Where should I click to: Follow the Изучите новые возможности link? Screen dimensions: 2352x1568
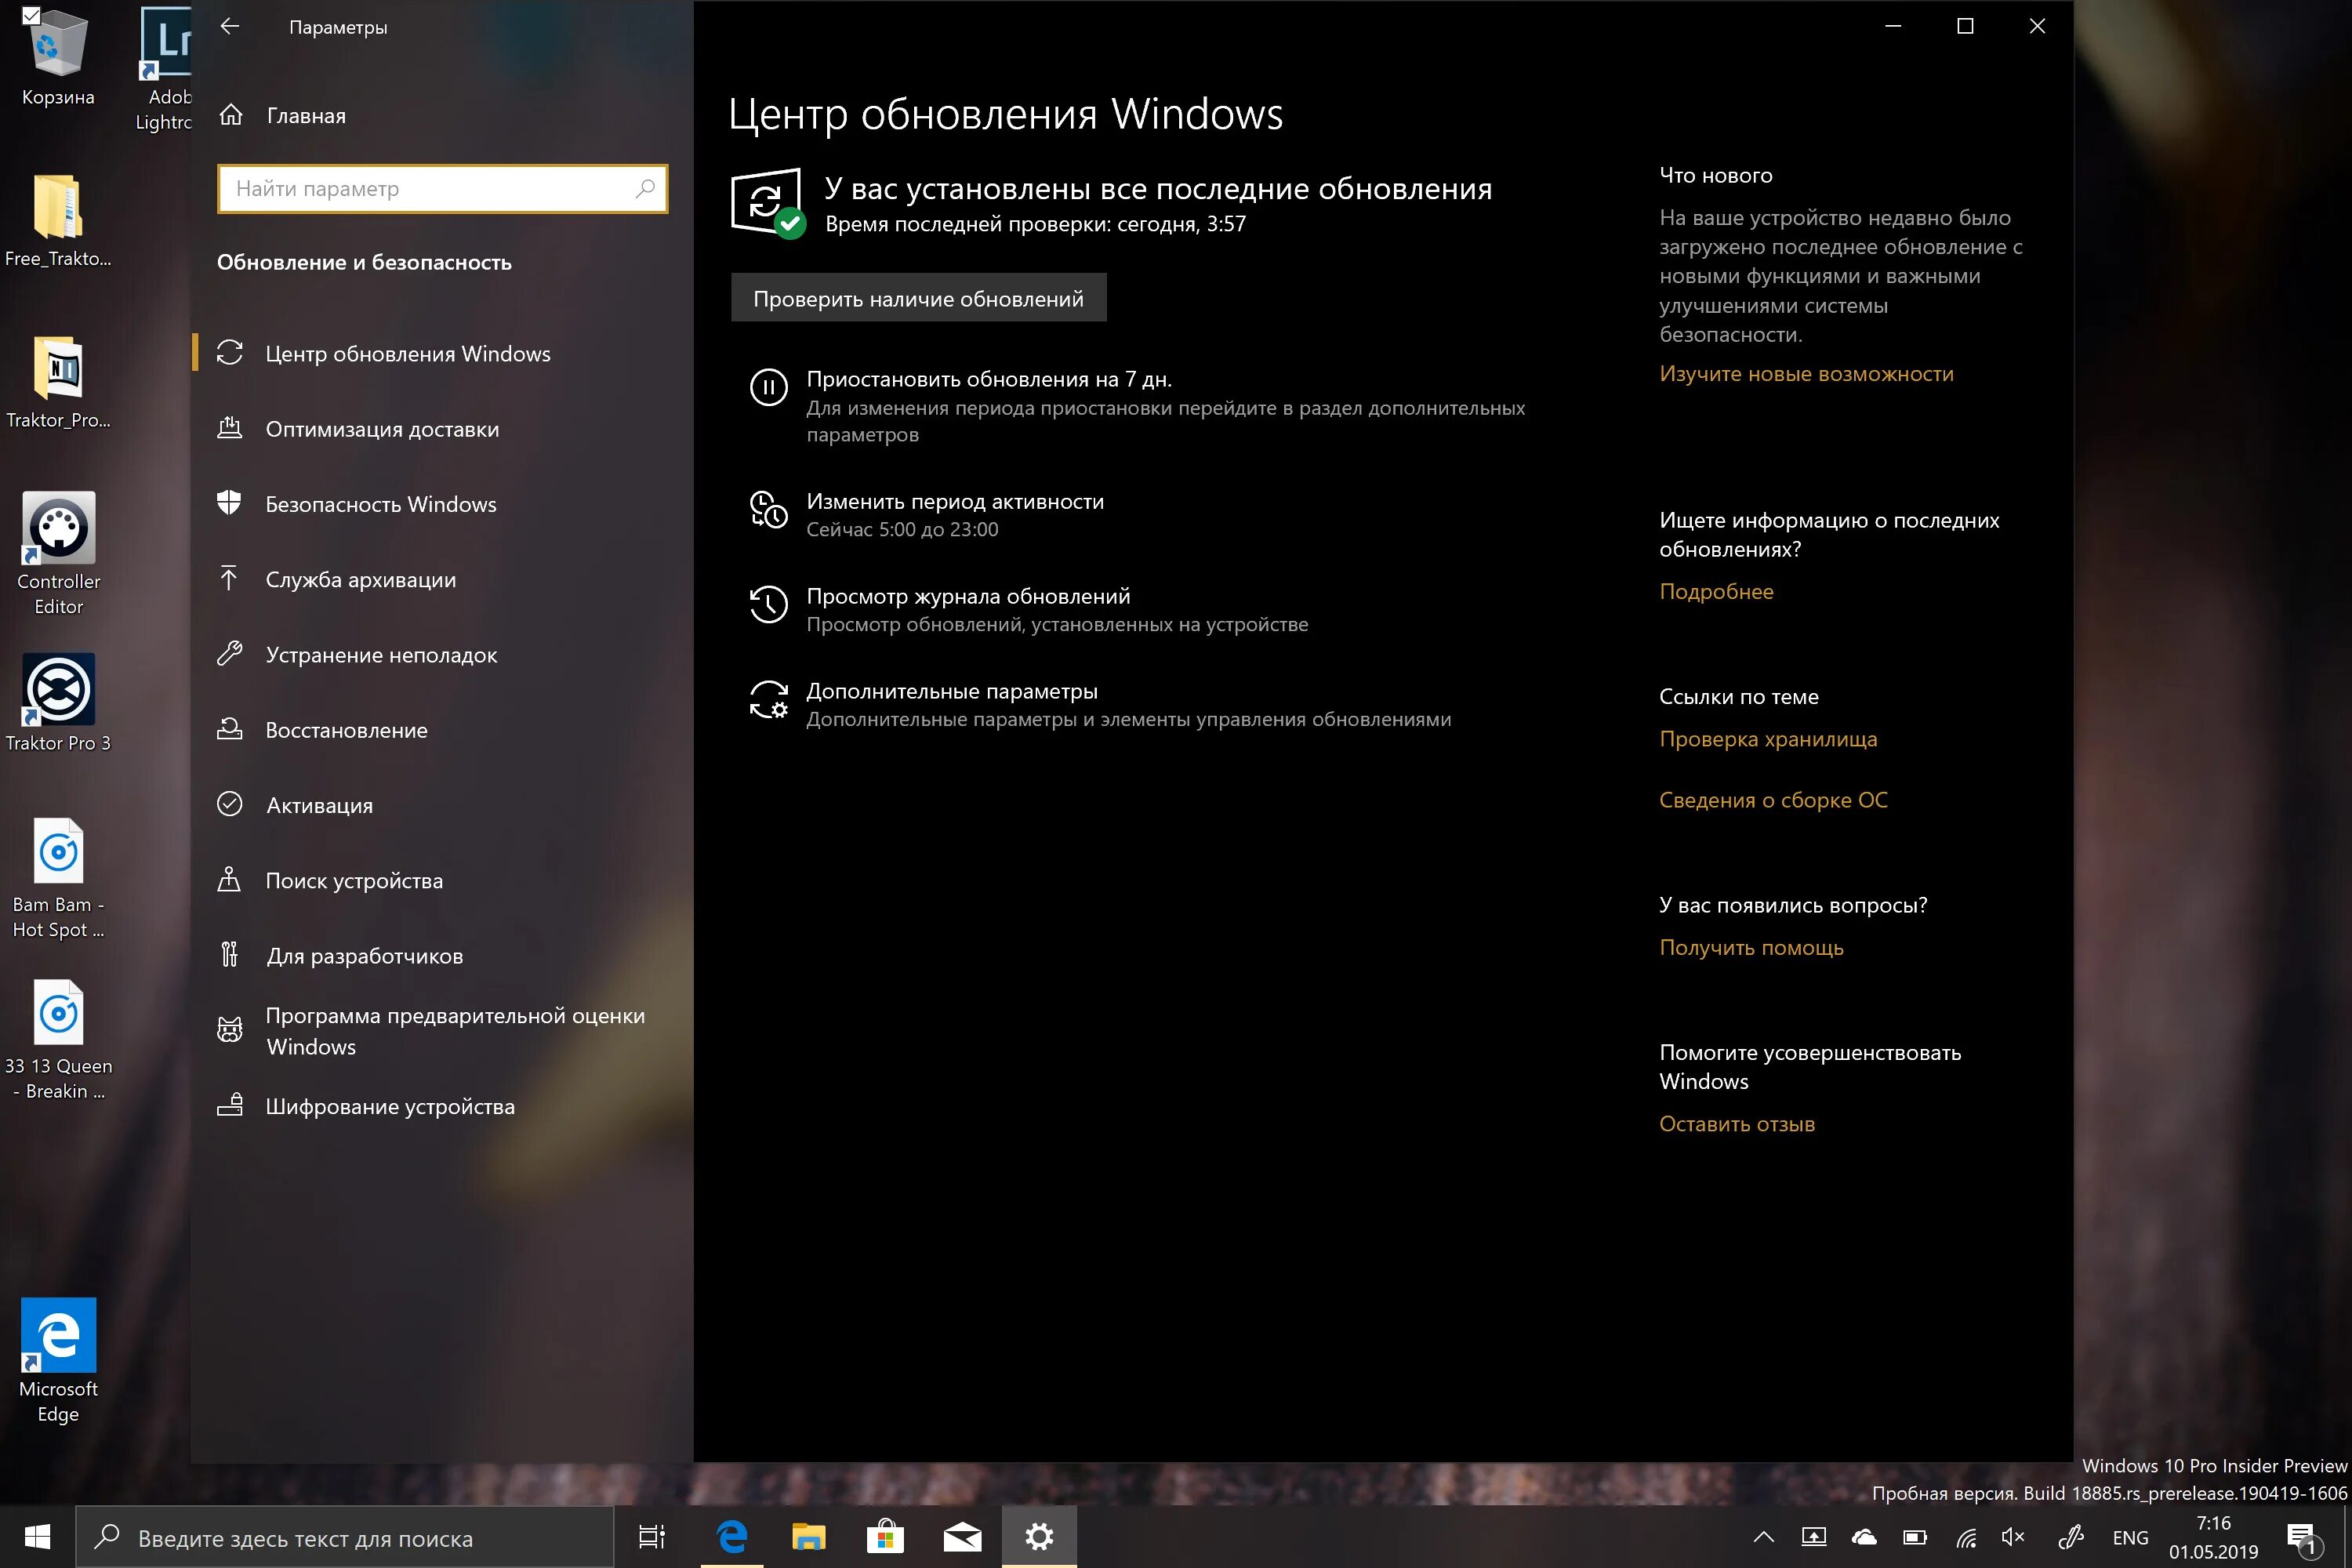click(1806, 373)
